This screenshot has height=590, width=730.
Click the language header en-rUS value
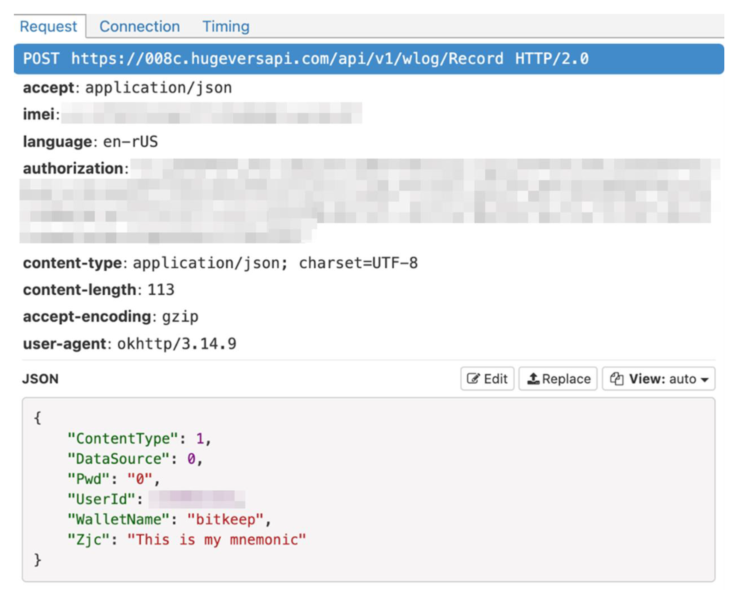(130, 142)
